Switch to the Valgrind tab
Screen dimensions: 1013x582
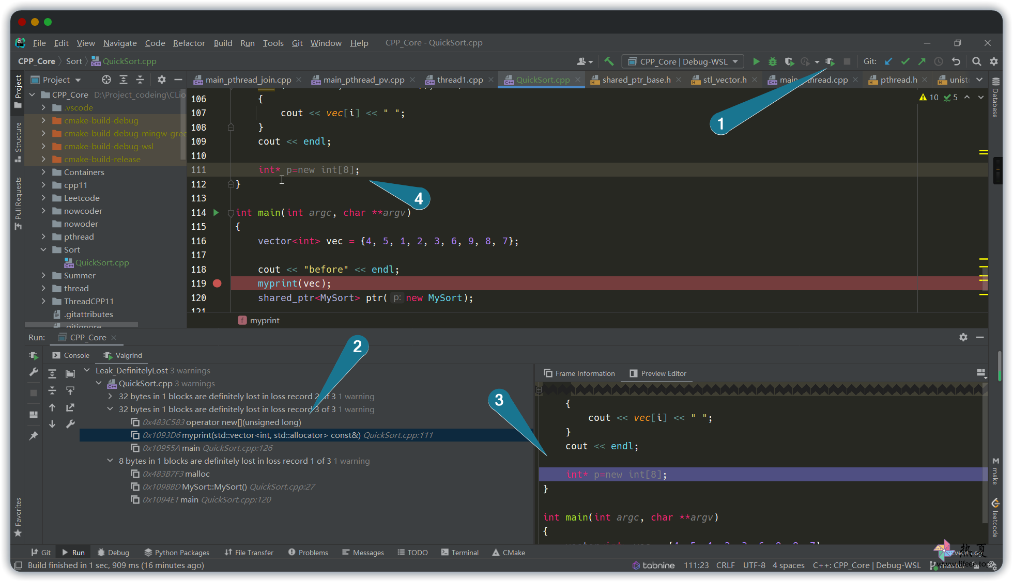coord(123,355)
